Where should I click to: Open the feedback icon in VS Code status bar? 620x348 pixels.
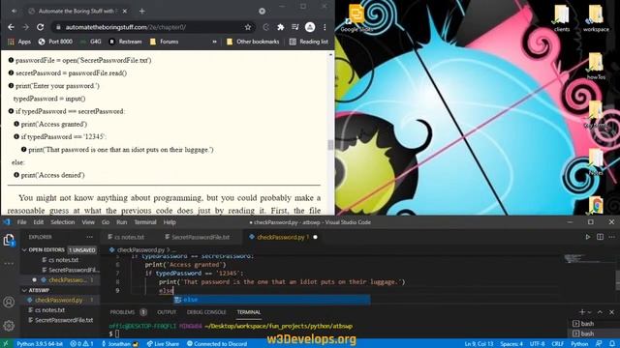[x=599, y=344]
